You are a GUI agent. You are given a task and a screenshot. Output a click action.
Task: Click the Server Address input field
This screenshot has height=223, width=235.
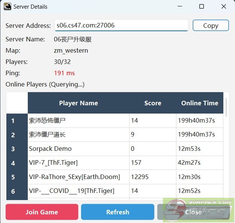[x=121, y=26]
